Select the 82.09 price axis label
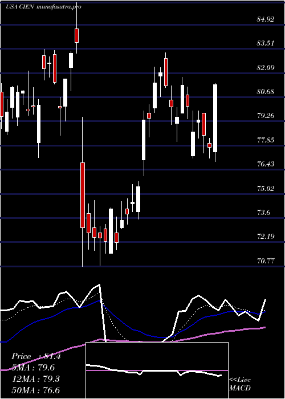 [266, 67]
